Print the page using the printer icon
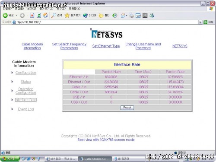Image resolution: width=216 pixels, height=162 pixels. click(131, 16)
